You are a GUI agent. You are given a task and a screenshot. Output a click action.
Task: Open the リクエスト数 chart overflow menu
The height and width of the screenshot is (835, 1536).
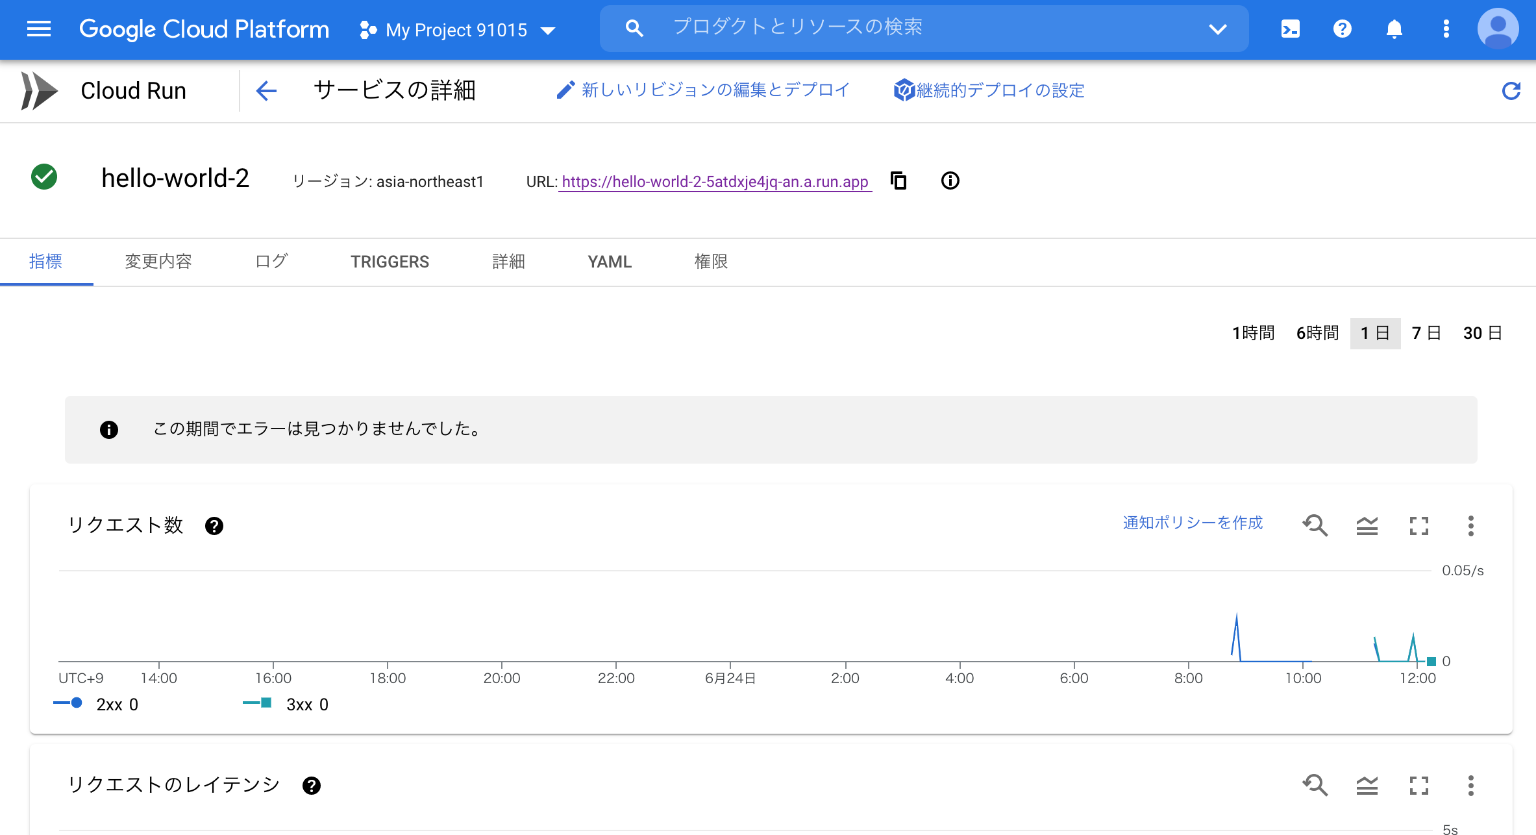click(1470, 525)
